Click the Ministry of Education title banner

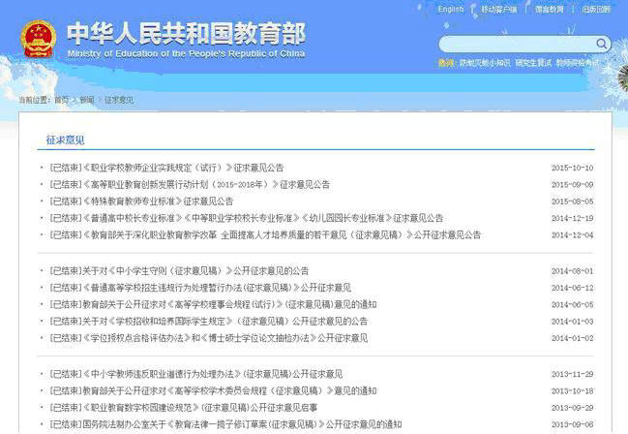tap(186, 39)
